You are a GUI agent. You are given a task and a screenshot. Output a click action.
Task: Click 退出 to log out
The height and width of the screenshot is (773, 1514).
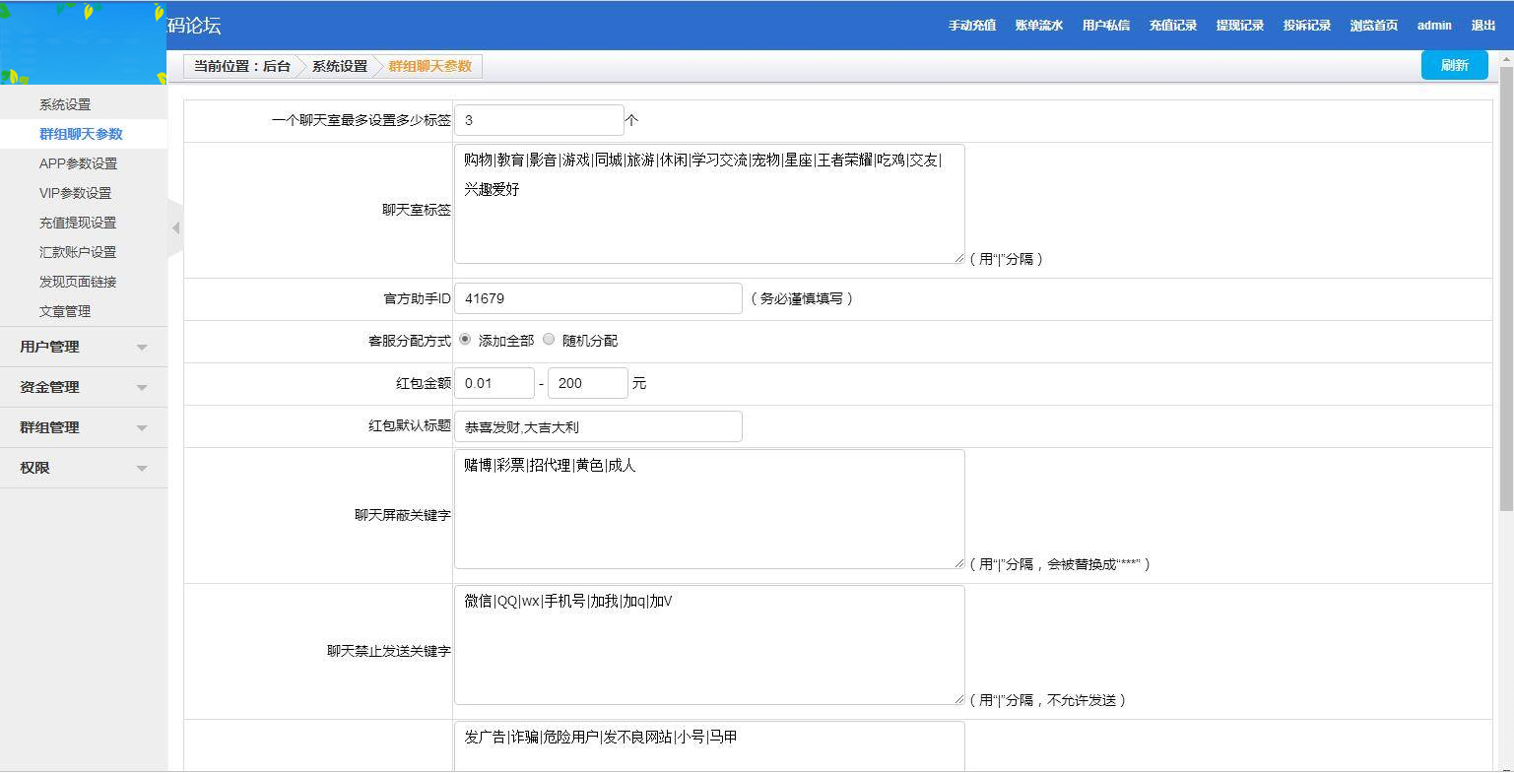1484,25
